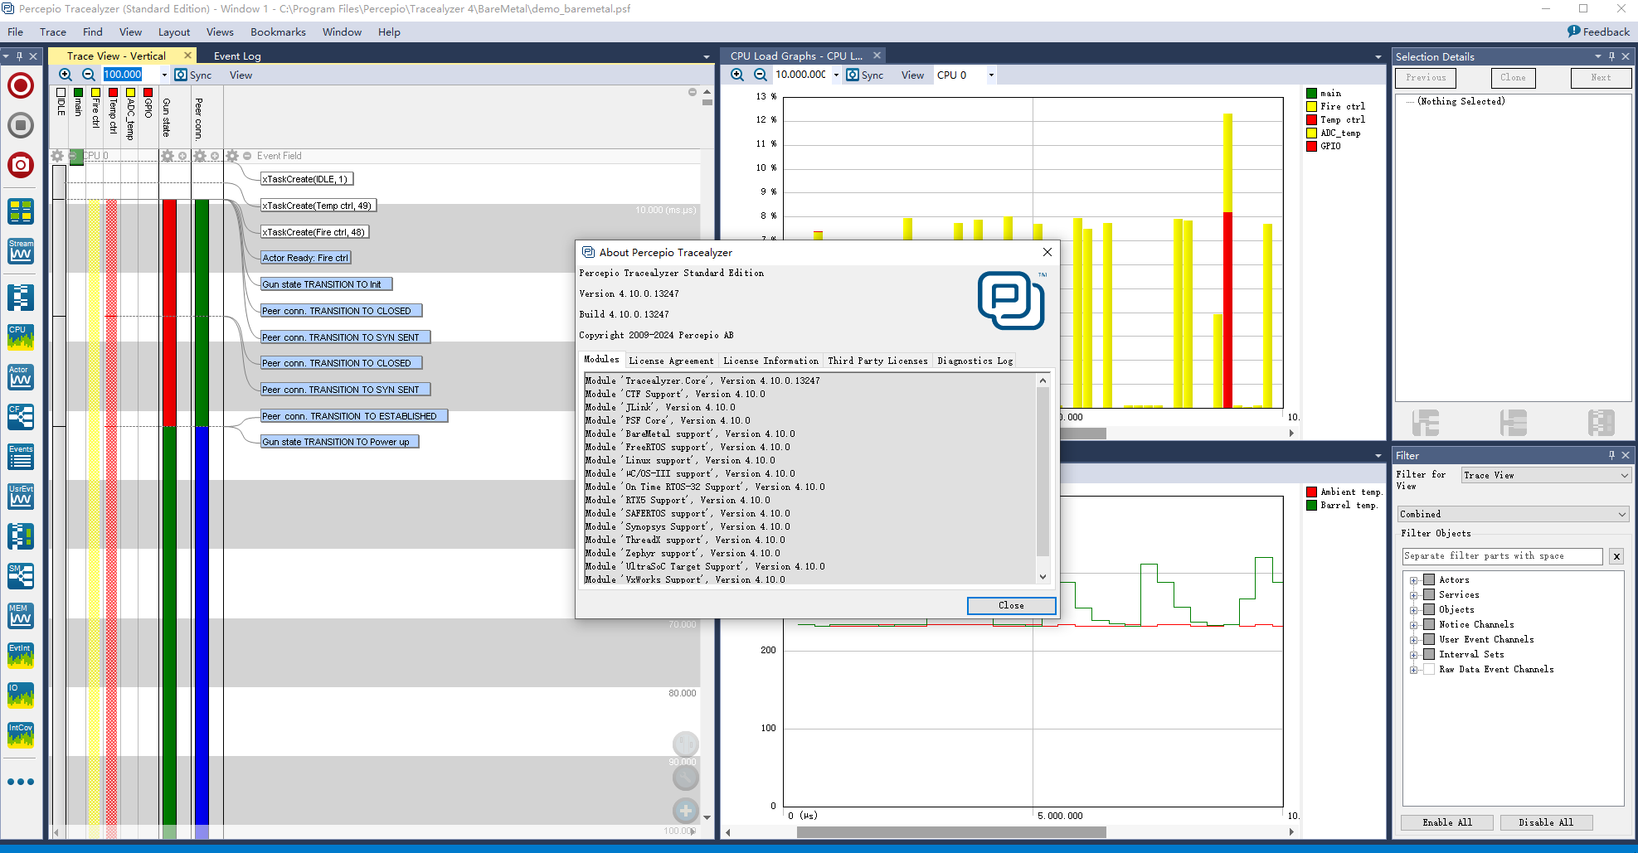The image size is (1638, 853).
Task: Open the CPU 0 selector dropdown
Action: point(991,75)
